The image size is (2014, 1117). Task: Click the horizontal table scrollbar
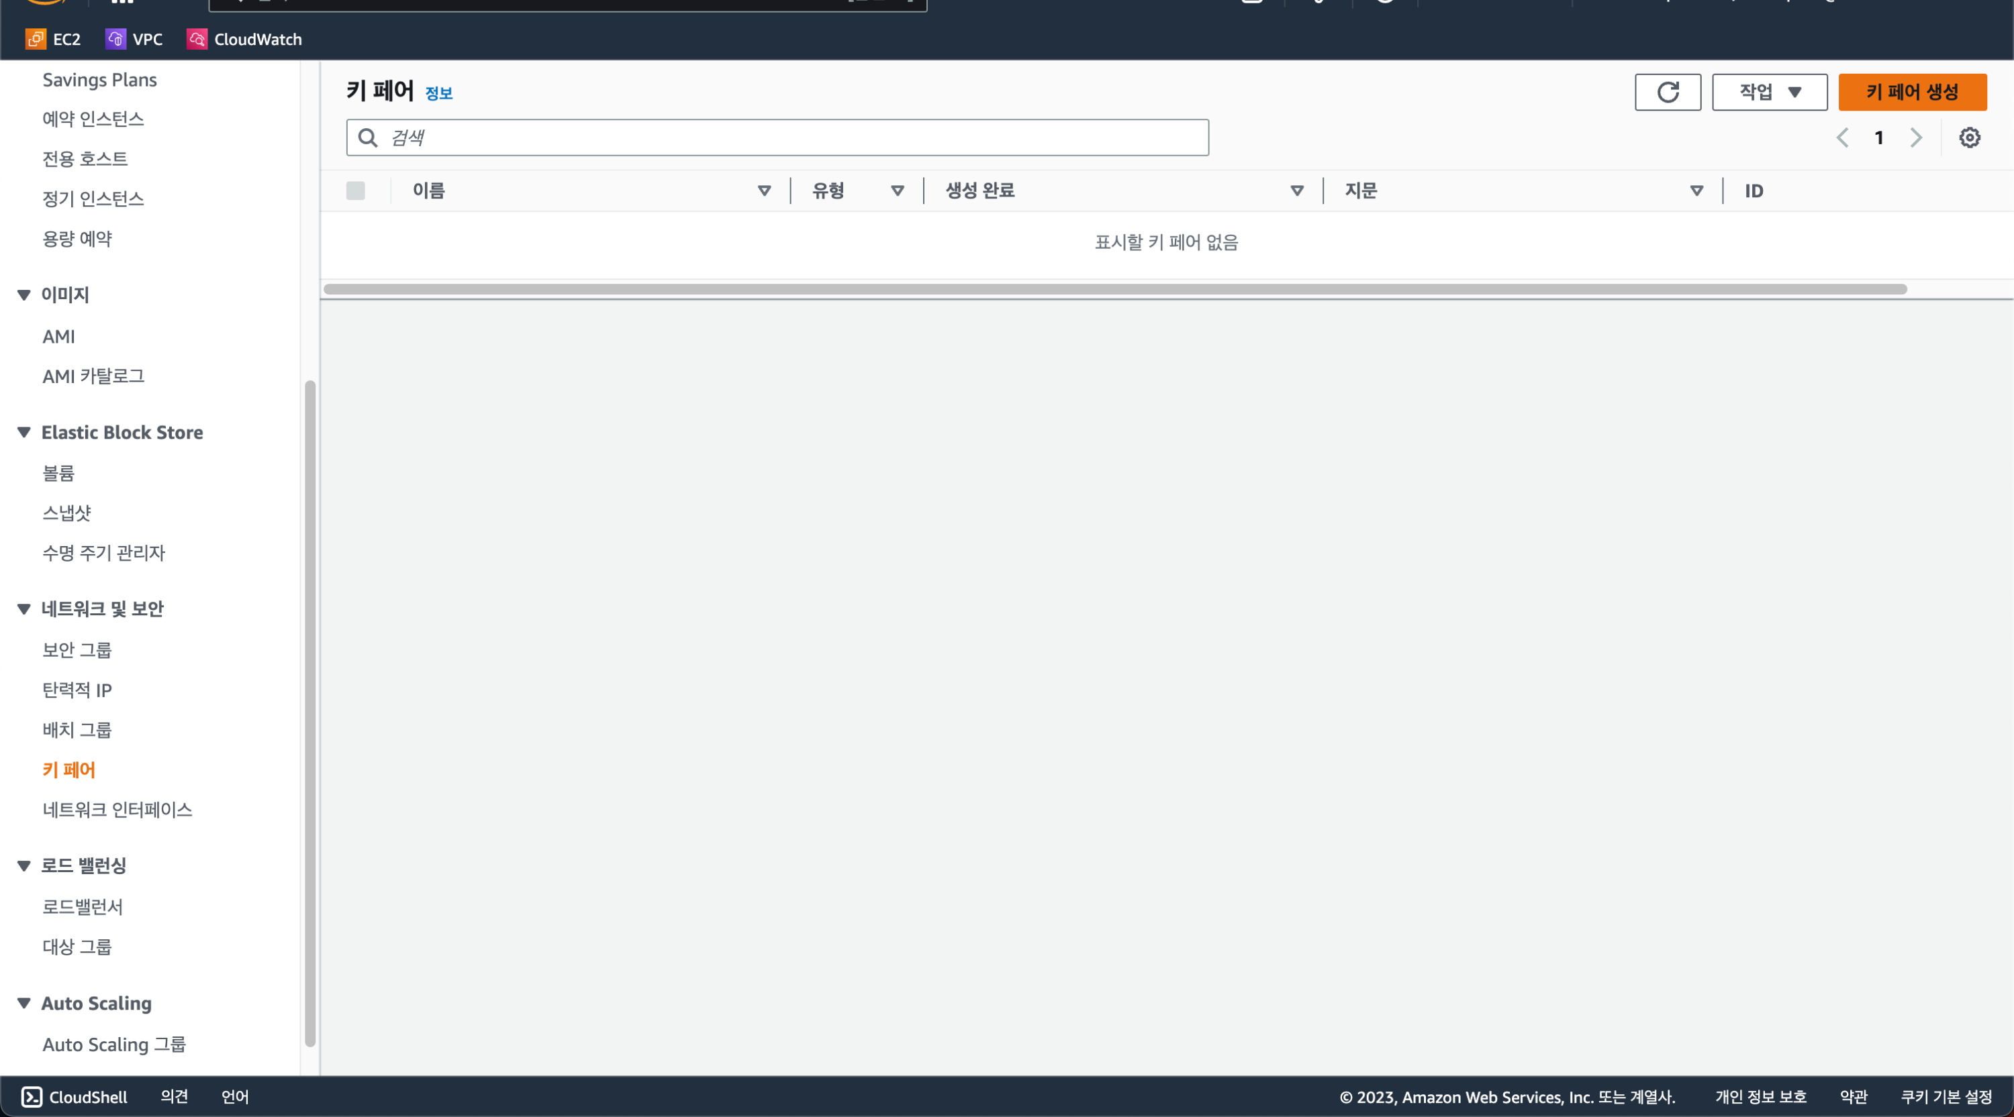(x=1114, y=289)
